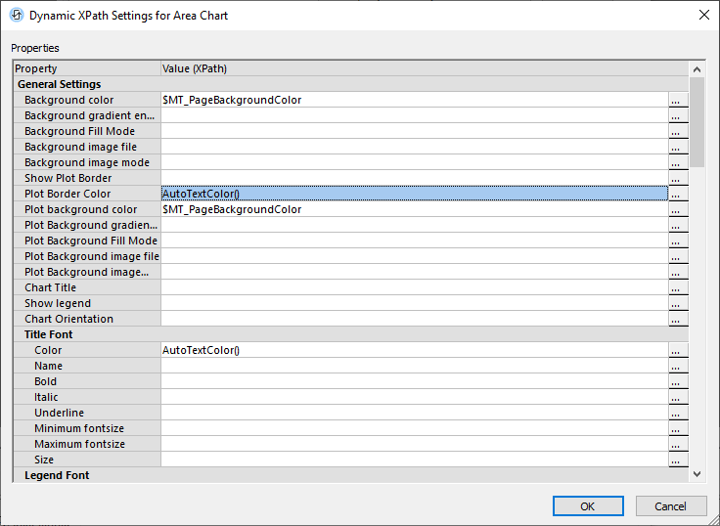This screenshot has height=526, width=720.
Task: Click ellipsis button next to Chart Title
Action: (678, 287)
